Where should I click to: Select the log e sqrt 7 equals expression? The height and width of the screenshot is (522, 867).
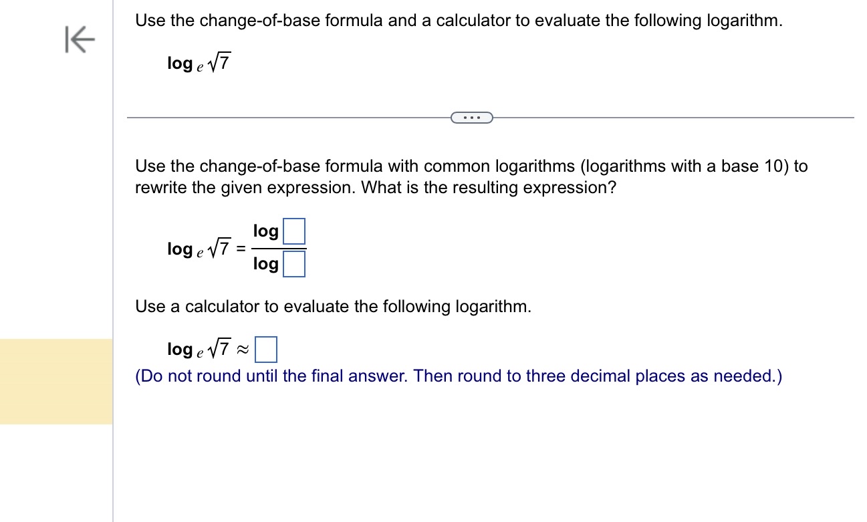click(x=204, y=248)
